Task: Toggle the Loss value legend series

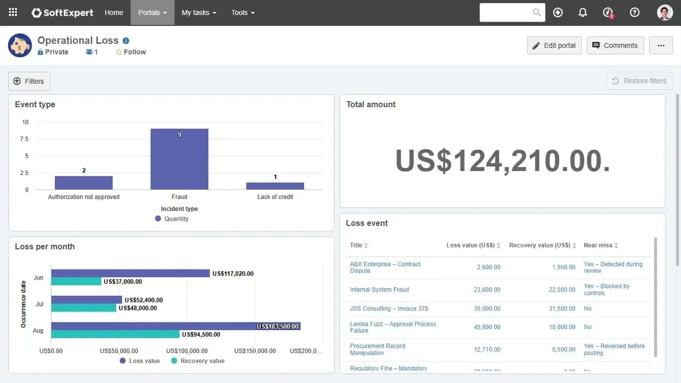Action: pyautogui.click(x=140, y=361)
